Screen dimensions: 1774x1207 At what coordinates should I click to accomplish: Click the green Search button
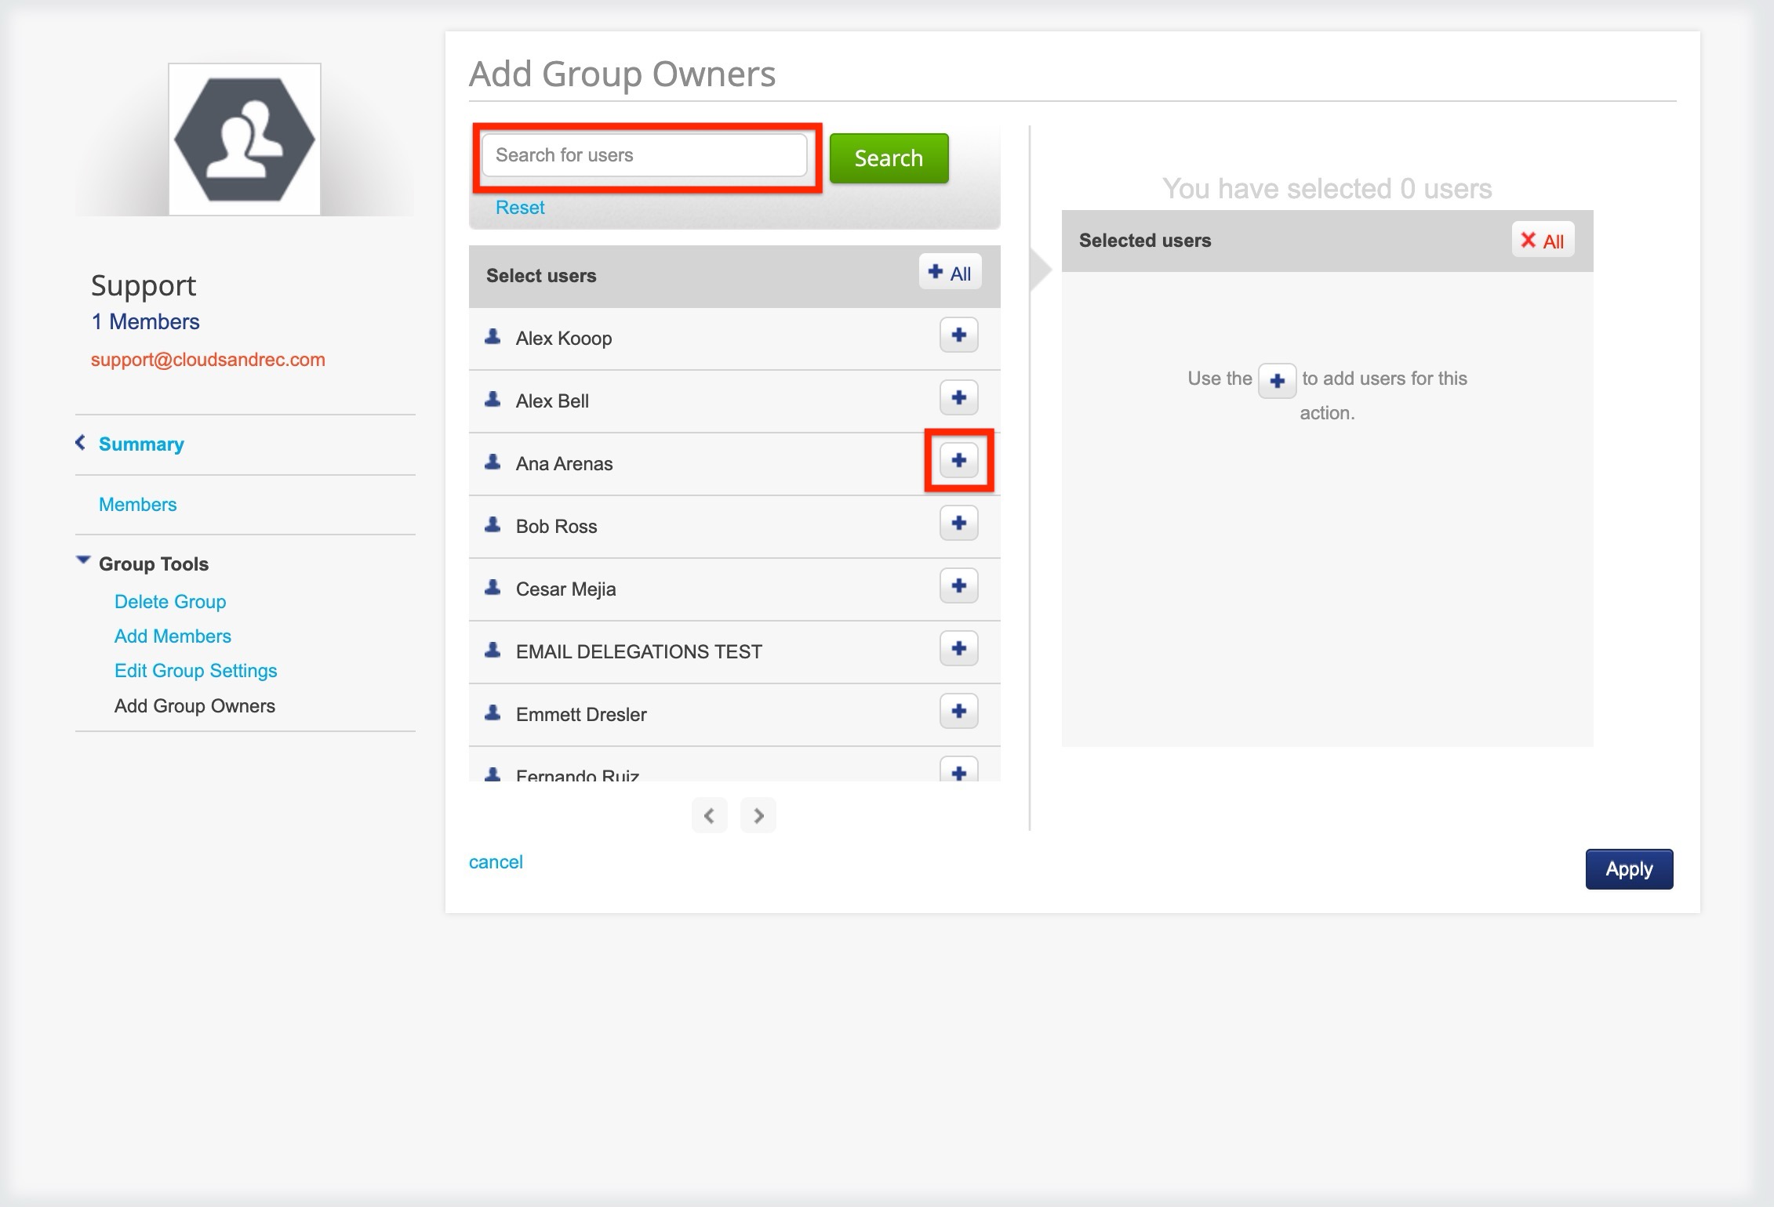[889, 158]
